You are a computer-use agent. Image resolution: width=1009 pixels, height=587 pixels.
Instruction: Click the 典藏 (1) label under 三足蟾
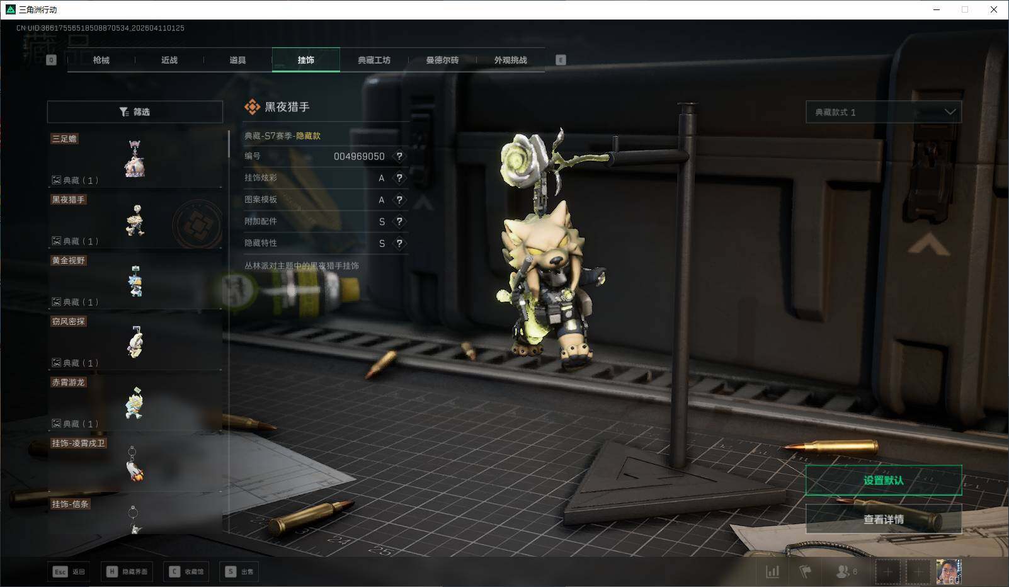(75, 180)
